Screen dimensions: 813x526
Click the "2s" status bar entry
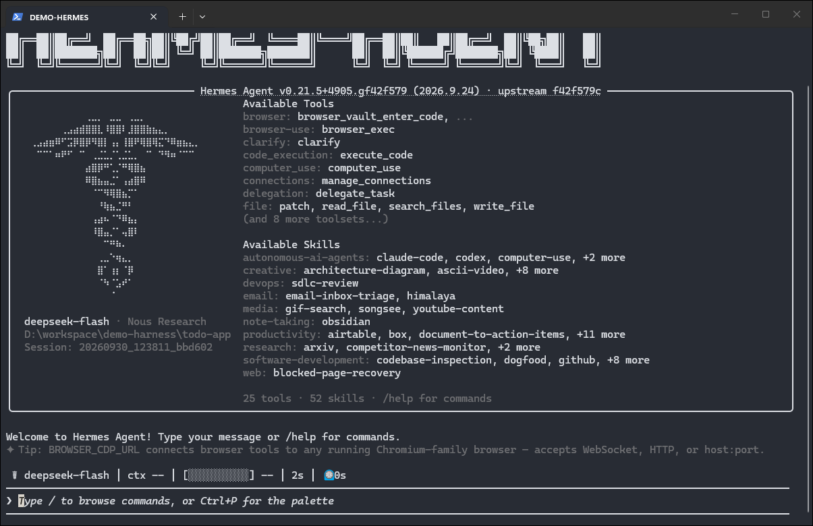click(298, 475)
